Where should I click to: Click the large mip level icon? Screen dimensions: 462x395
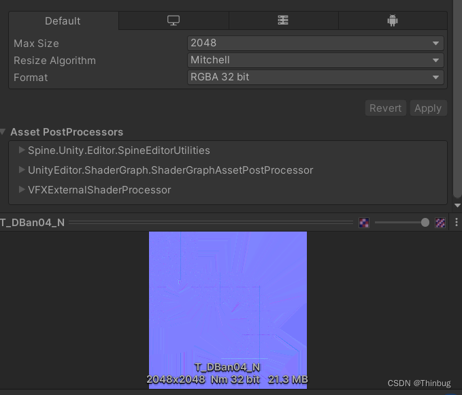click(x=440, y=223)
